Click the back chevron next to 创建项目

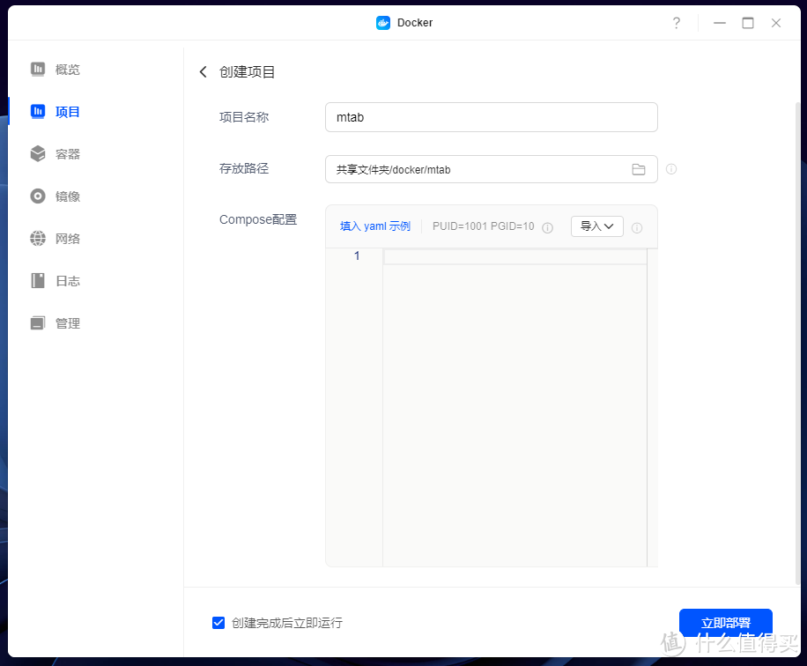coord(203,71)
